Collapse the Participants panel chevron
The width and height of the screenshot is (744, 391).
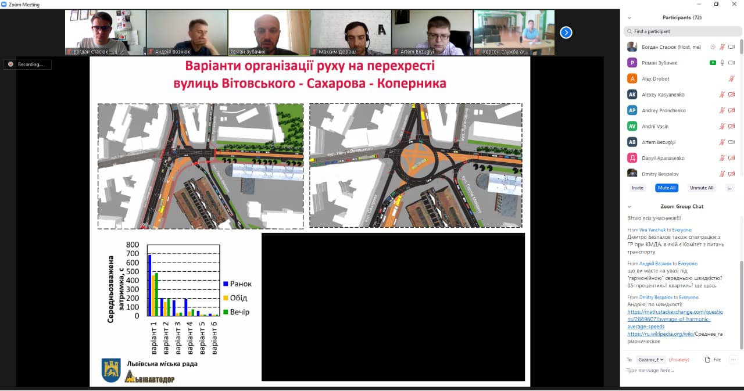629,17
